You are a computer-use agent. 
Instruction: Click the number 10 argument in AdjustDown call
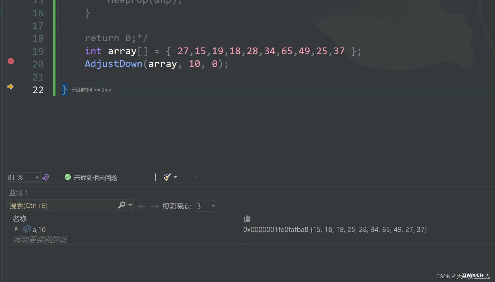(194, 64)
